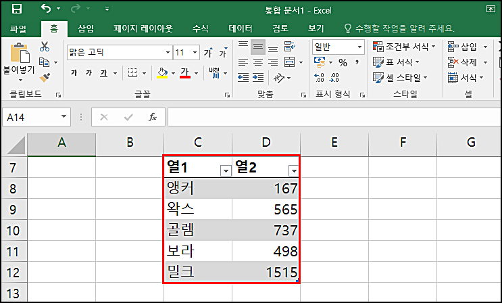Screen dimensions: 502x303
Task: Open the 파일 tab
Action: (18, 29)
